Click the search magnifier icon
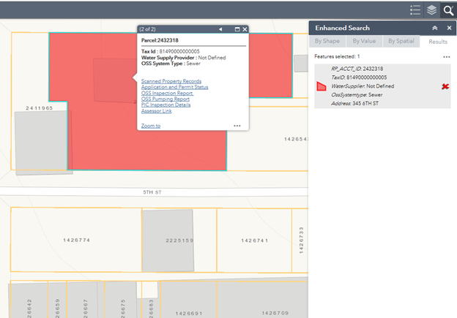457x318 pixels. [448, 10]
